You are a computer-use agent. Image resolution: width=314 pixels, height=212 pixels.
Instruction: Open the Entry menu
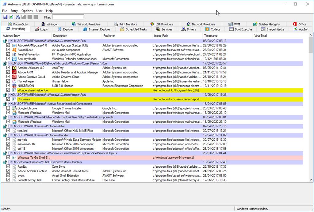14,11
